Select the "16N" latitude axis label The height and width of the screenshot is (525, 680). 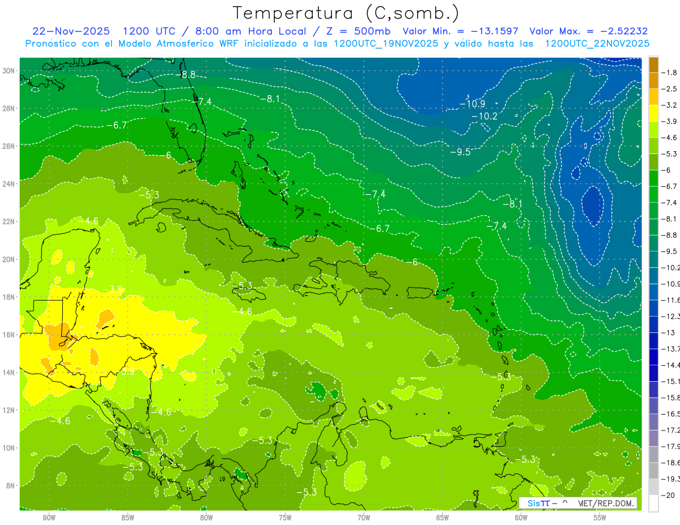(x=8, y=335)
